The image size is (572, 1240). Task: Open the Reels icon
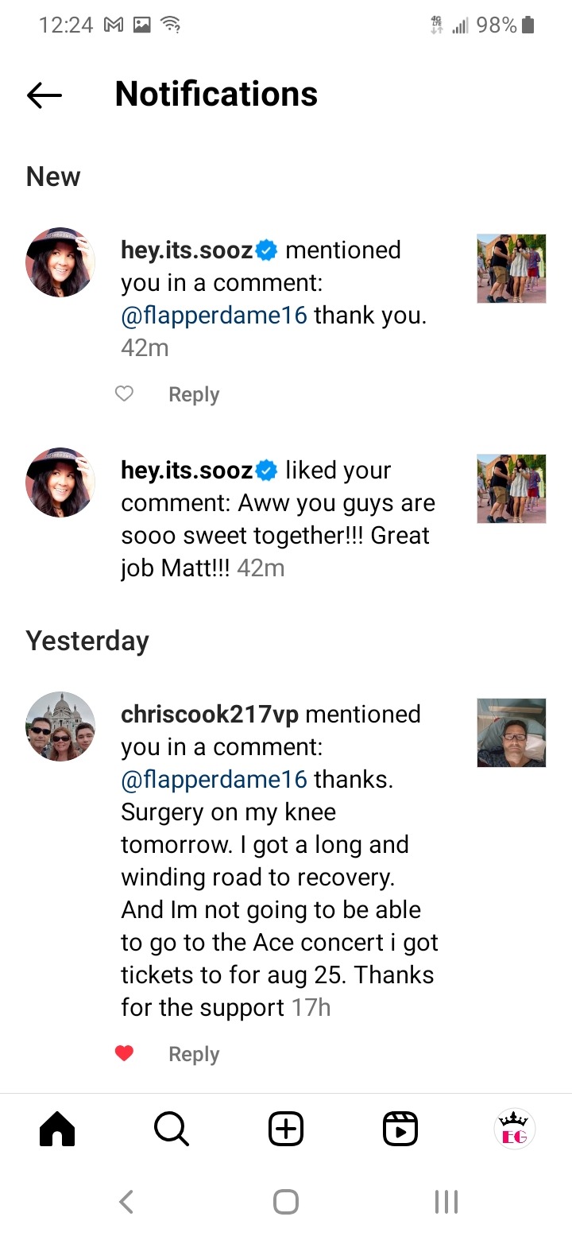(x=400, y=1128)
